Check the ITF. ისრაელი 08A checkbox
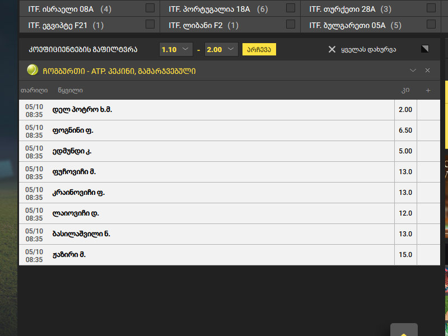Screen dimensions: 448x336 pos(150,8)
